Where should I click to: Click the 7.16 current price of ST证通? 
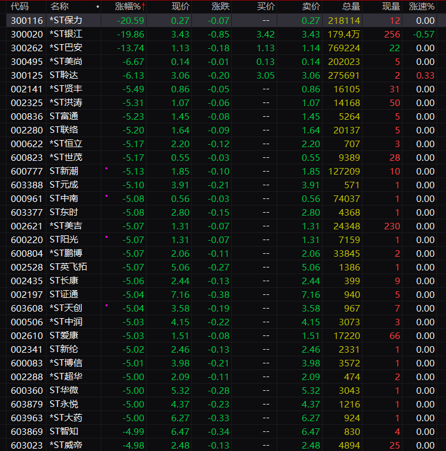[x=180, y=294]
